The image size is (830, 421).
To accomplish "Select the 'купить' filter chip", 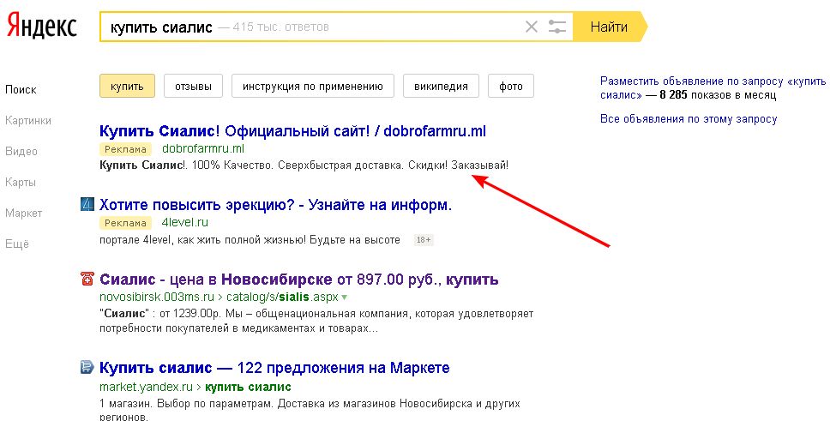I will click(127, 87).
